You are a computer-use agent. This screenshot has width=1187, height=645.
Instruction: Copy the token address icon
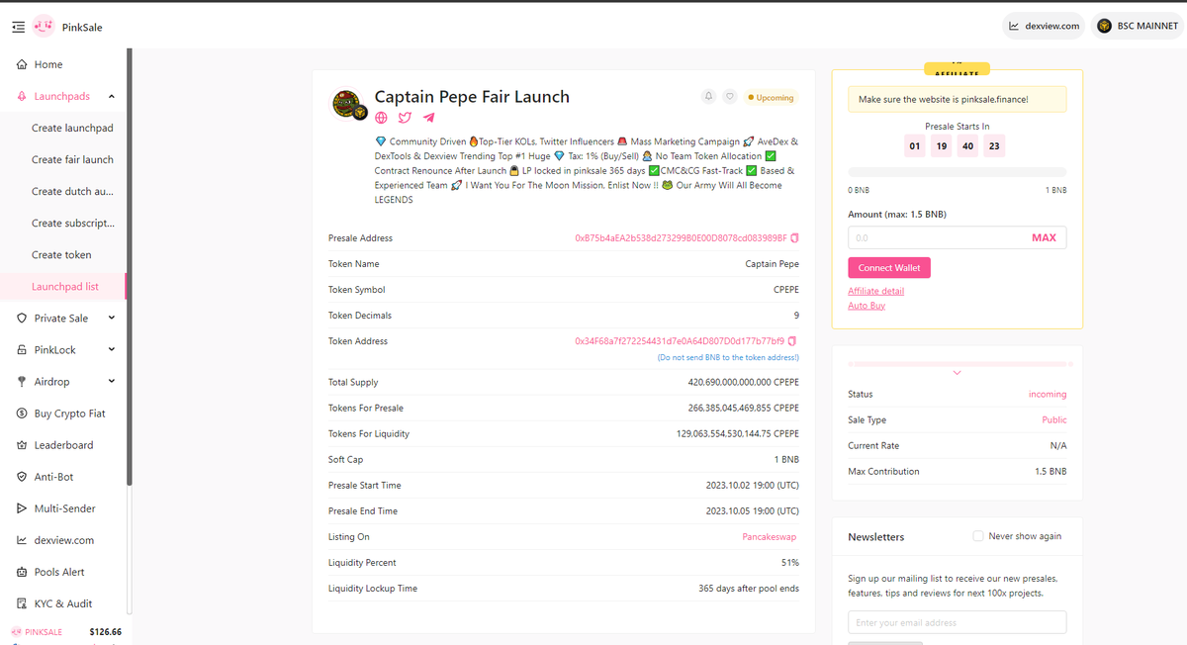pos(793,341)
